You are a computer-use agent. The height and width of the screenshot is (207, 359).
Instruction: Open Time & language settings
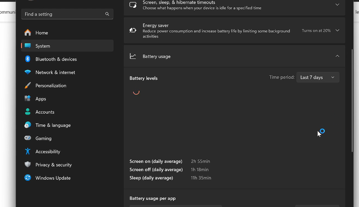pyautogui.click(x=53, y=125)
